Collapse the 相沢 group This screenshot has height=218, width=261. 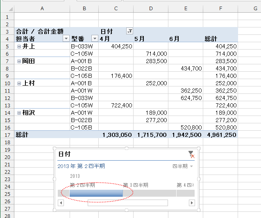(x=19, y=113)
